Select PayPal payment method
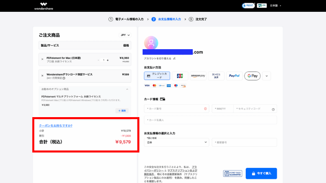This screenshot has height=183, width=326. (234, 76)
